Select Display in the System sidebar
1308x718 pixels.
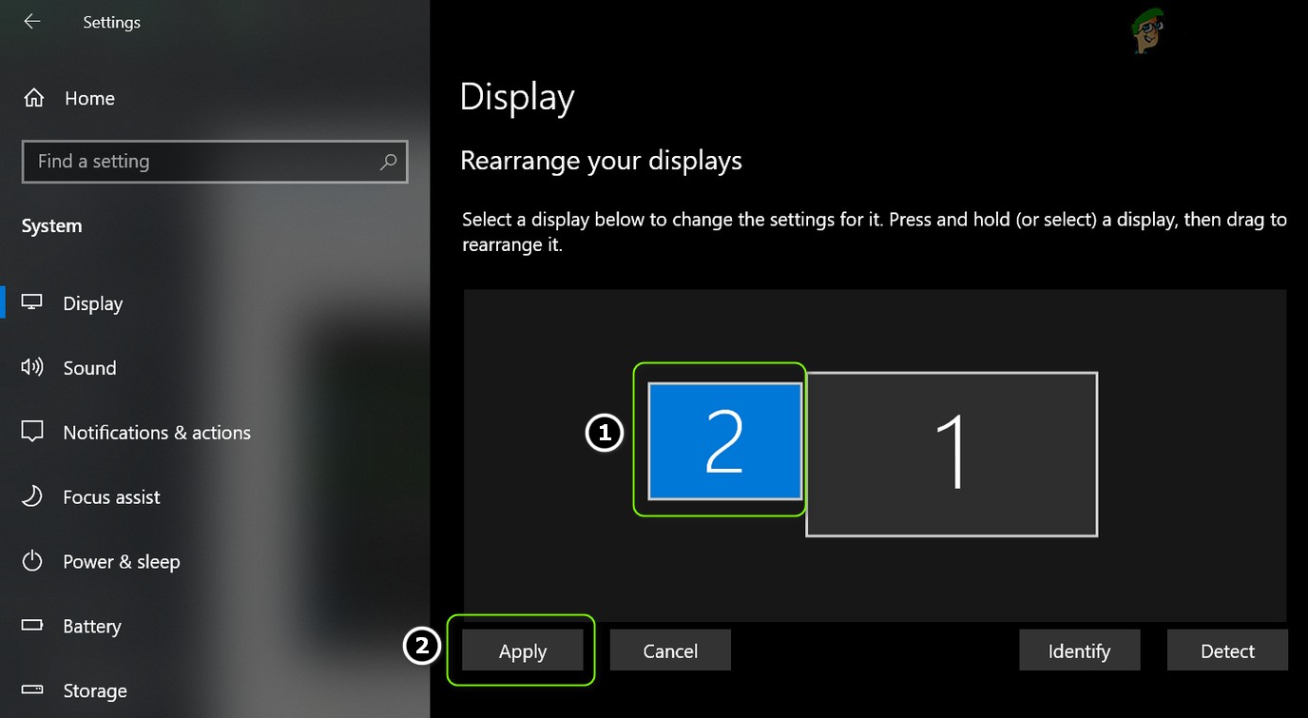pyautogui.click(x=92, y=302)
